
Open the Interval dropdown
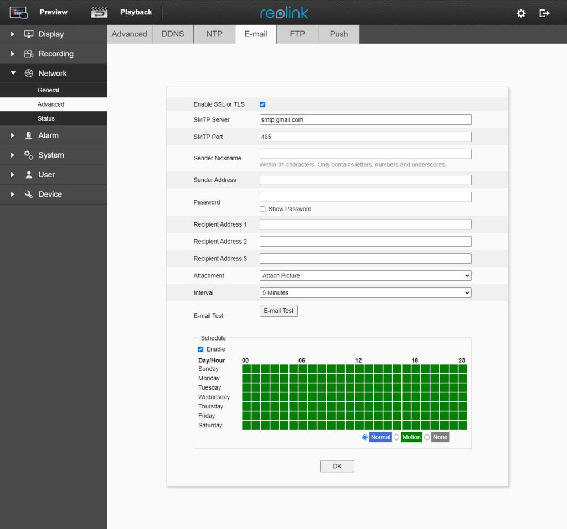[x=365, y=293]
